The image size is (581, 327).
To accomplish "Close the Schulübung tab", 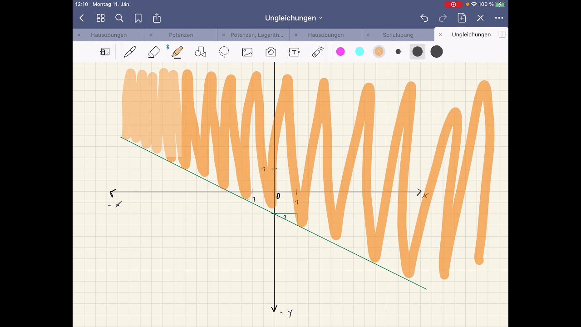I will coord(368,35).
